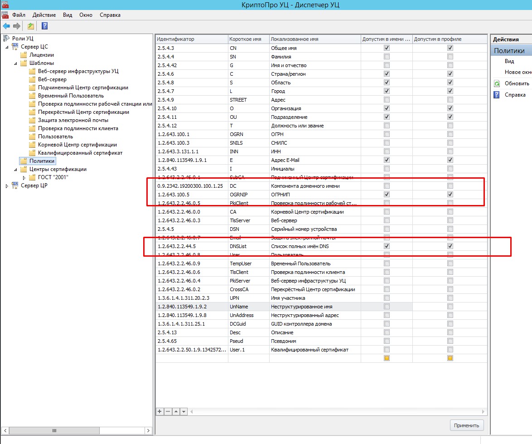Screen dimensions: 532x444
Task: Expand the ГОСТ "2001" tree node
Action: coord(24,177)
